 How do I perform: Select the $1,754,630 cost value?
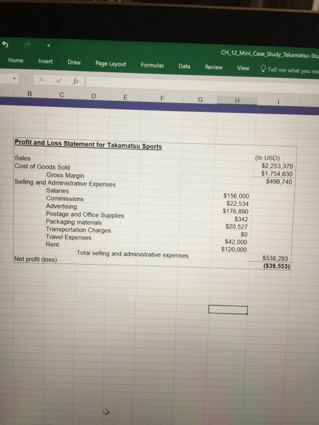click(x=276, y=174)
